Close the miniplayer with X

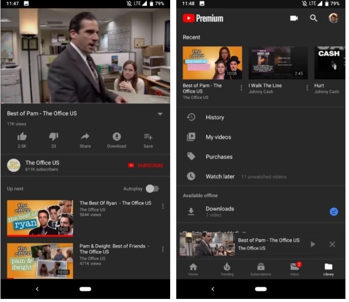coord(332,244)
